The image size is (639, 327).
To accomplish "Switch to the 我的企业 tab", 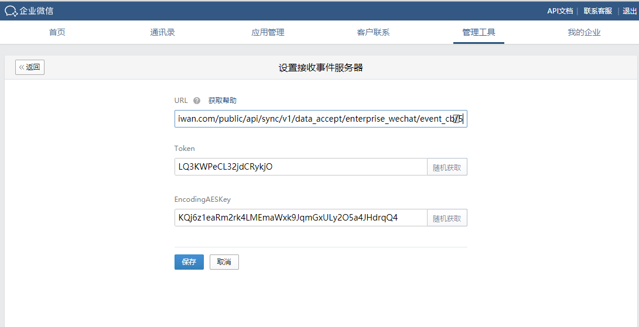I will click(x=584, y=33).
